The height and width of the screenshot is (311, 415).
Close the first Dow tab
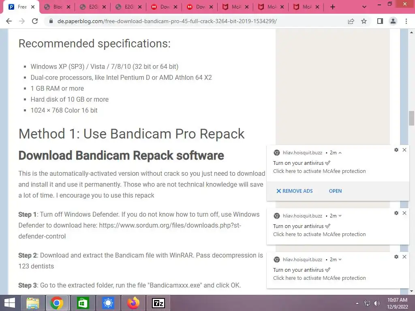[x=175, y=7]
